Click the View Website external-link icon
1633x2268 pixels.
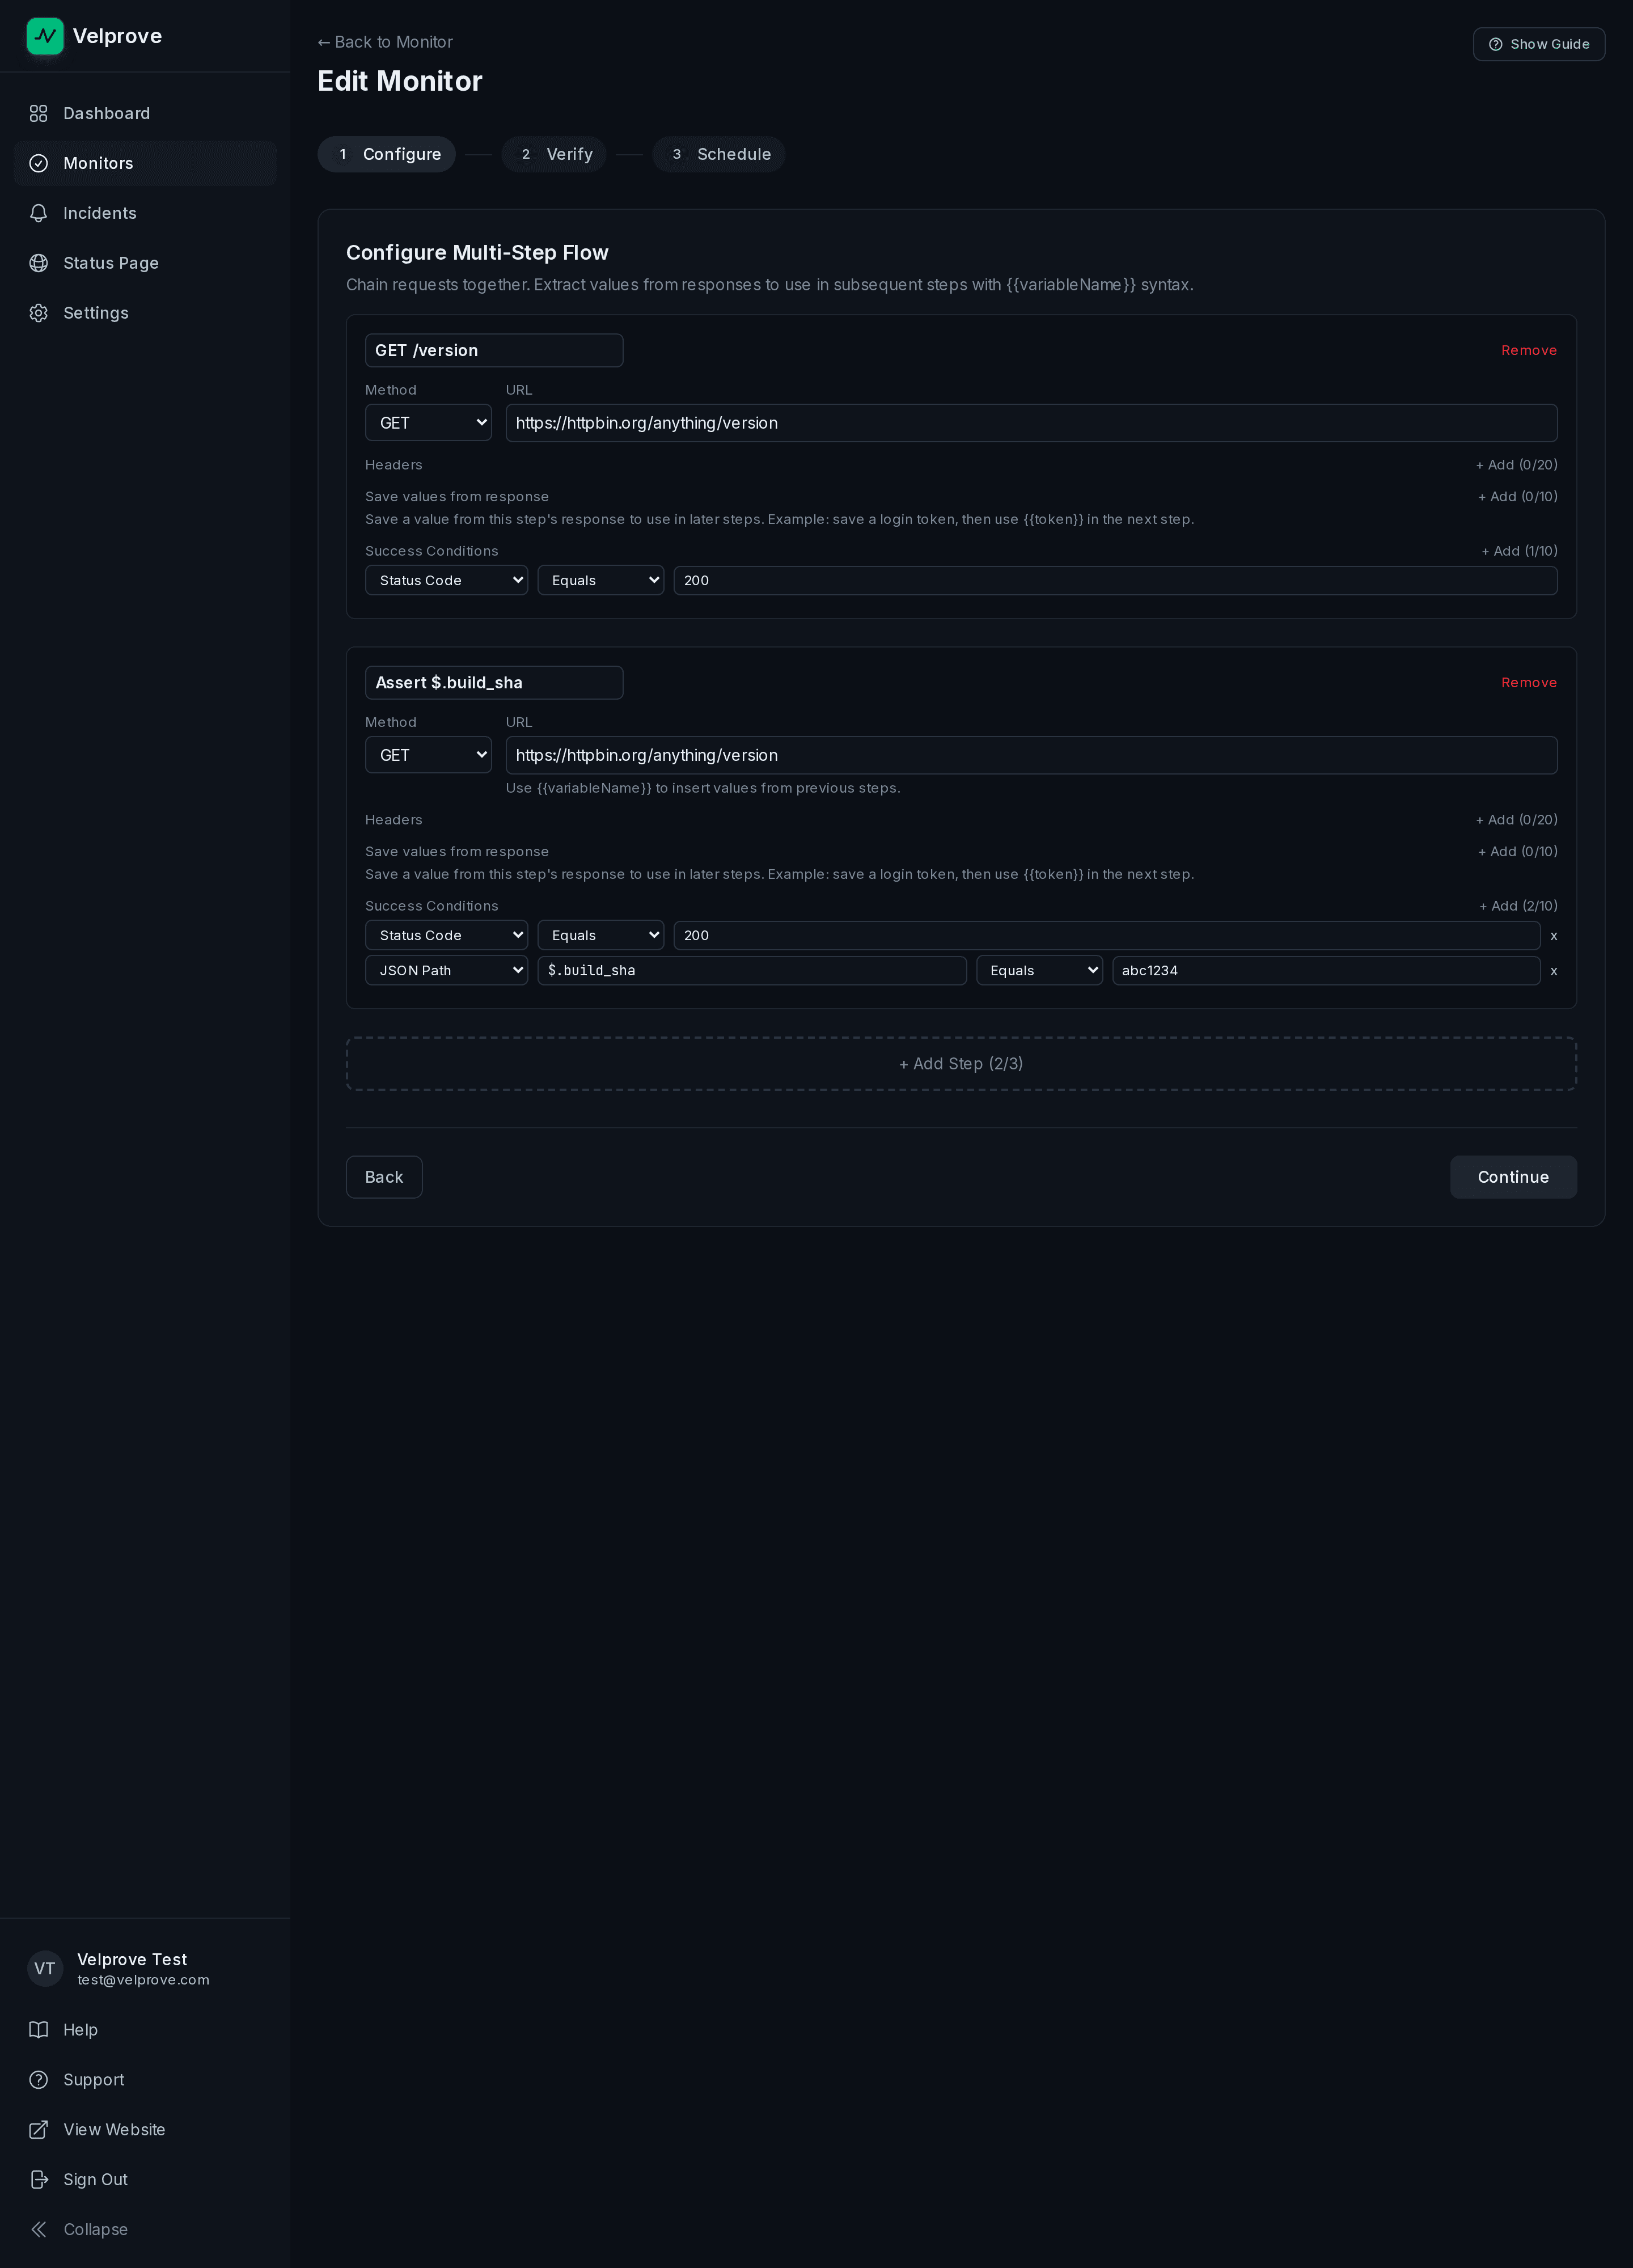coord(39,2130)
